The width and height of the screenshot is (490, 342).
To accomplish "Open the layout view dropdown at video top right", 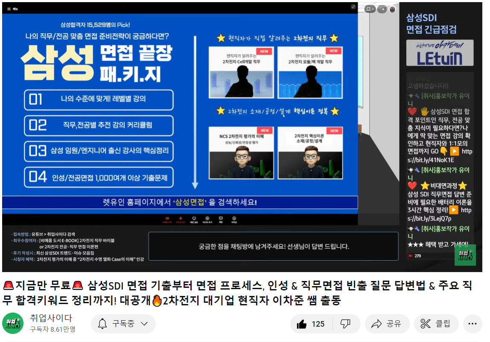I will 370,9.
